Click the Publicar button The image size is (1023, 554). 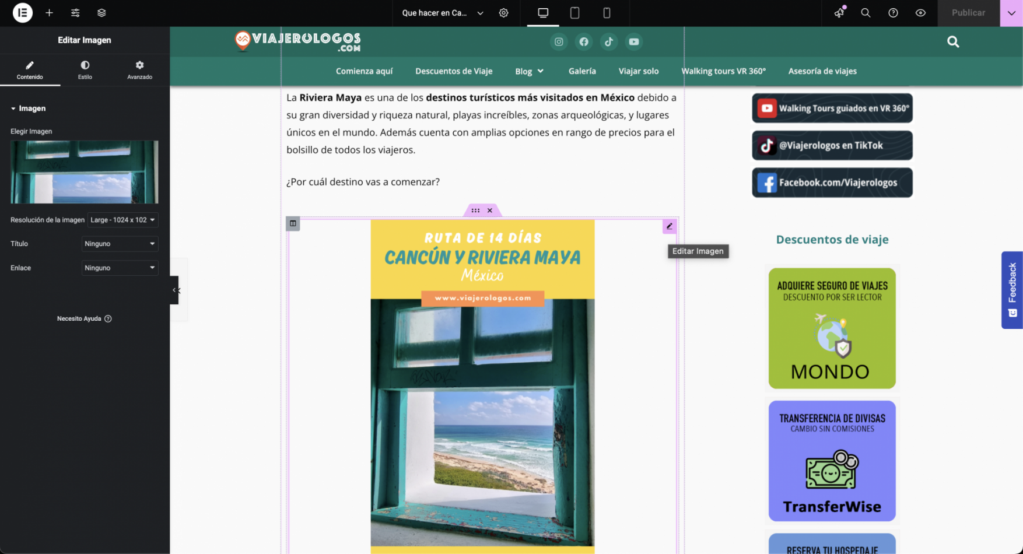coord(968,13)
